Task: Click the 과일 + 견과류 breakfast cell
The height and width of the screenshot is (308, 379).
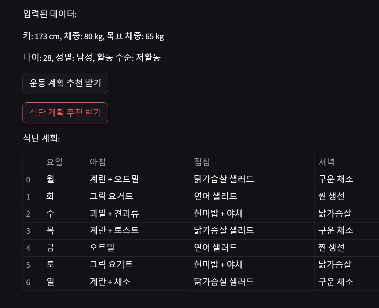Action: click(x=114, y=213)
